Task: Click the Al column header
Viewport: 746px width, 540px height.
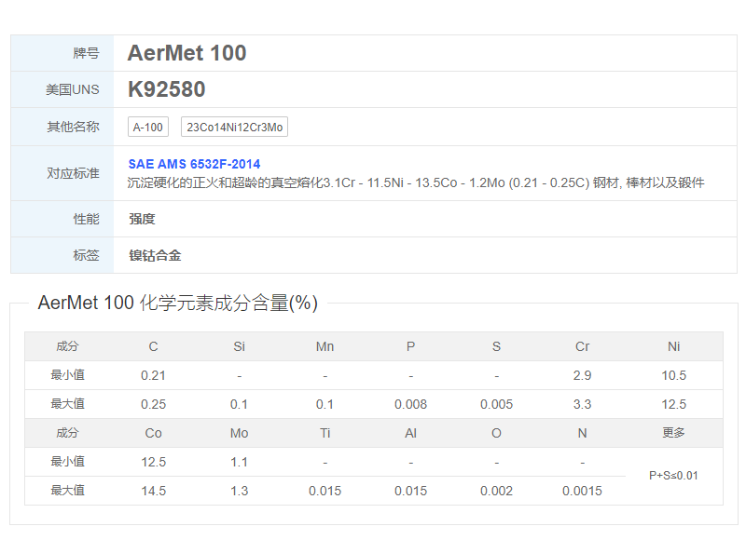Action: click(x=410, y=433)
